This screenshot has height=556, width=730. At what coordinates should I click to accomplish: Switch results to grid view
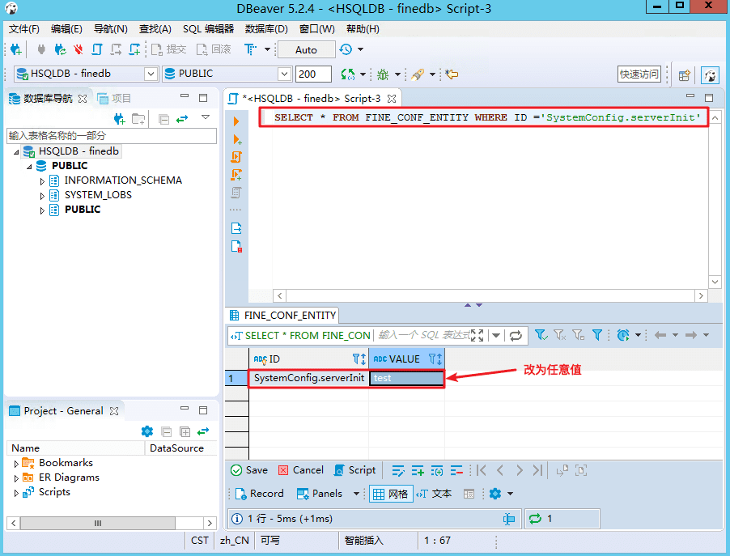391,494
